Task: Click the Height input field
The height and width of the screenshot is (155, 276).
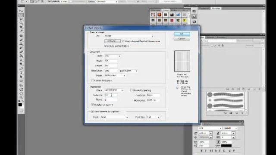Action: pyautogui.click(x=111, y=66)
